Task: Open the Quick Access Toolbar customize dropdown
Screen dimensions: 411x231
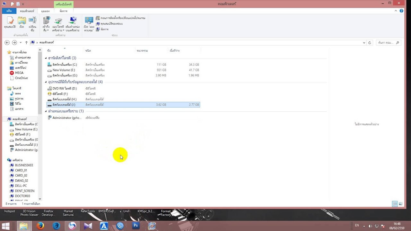Action: pyautogui.click(x=23, y=4)
